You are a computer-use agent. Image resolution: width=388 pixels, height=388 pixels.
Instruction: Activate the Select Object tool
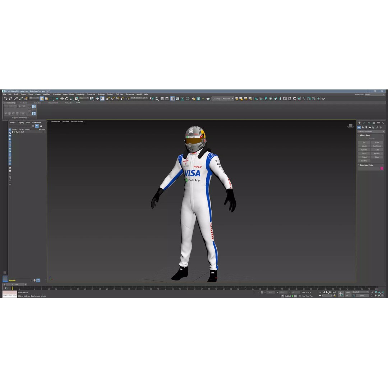point(42,98)
